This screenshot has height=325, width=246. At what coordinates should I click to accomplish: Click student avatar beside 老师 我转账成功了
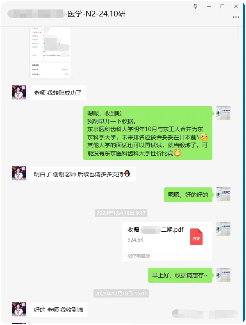(19, 92)
